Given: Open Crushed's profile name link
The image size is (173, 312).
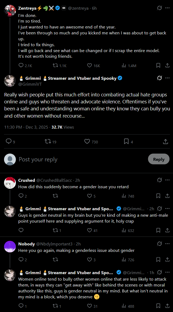Looking at the screenshot, I should coord(27,180).
